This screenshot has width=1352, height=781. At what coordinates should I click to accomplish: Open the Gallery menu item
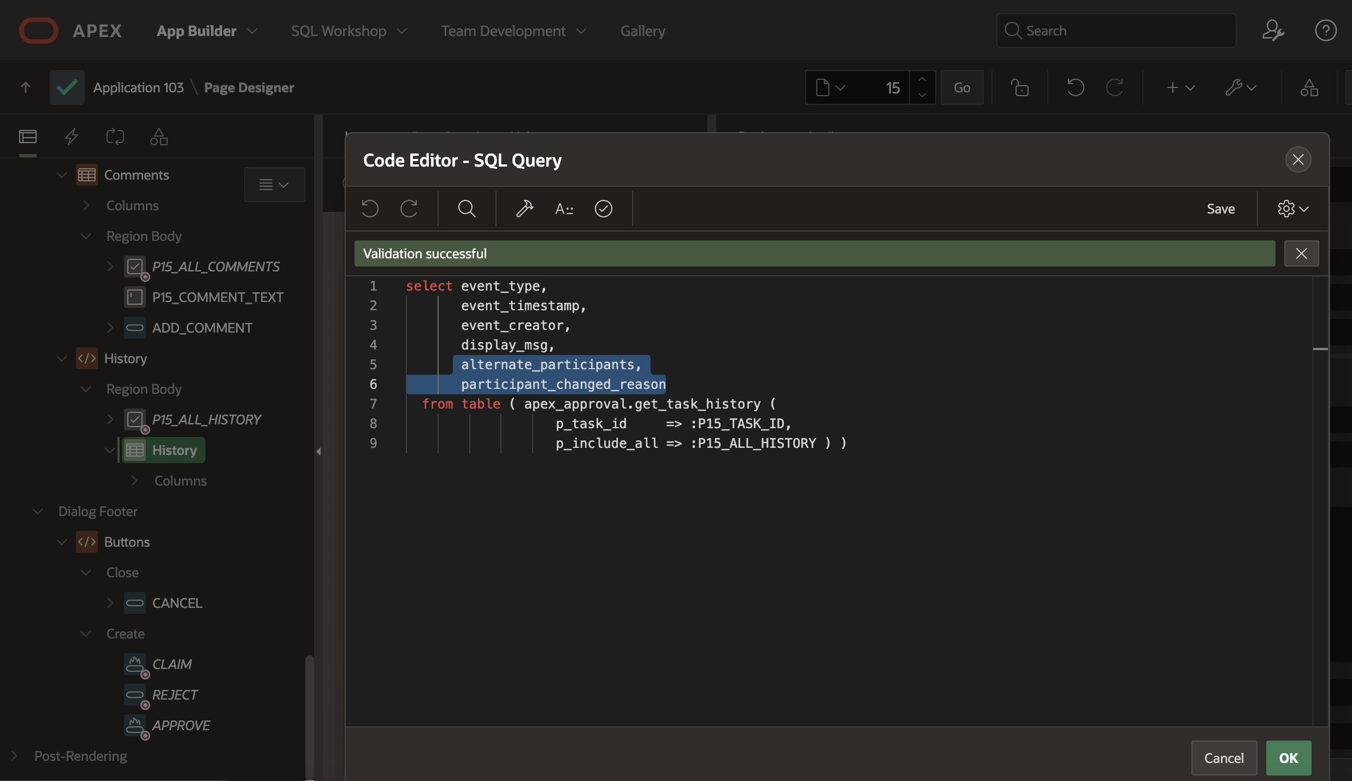pos(642,31)
